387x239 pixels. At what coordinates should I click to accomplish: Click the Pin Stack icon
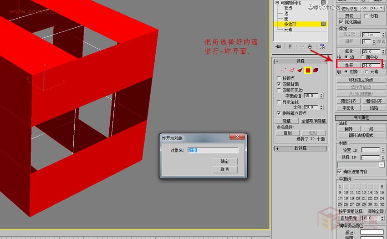[278, 47]
